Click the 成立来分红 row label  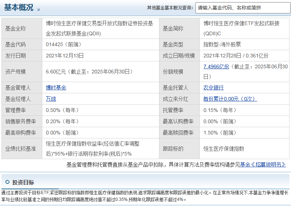[x=175, y=99]
